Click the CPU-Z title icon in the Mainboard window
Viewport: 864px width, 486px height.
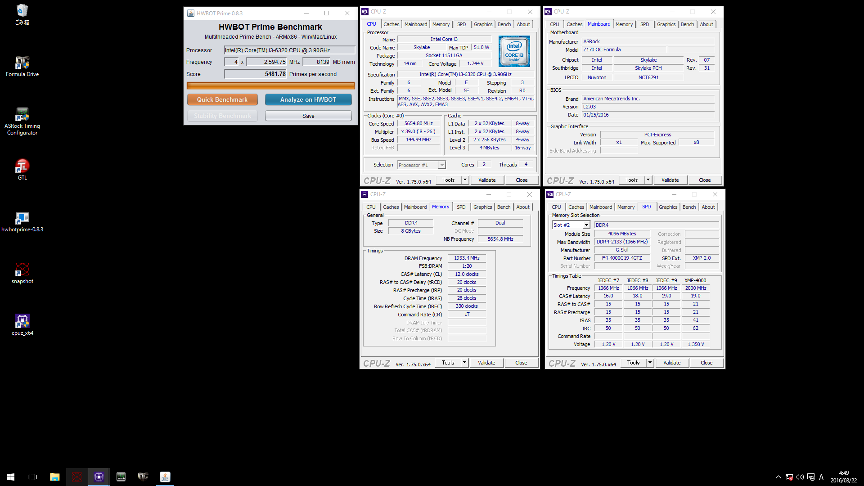pos(548,12)
